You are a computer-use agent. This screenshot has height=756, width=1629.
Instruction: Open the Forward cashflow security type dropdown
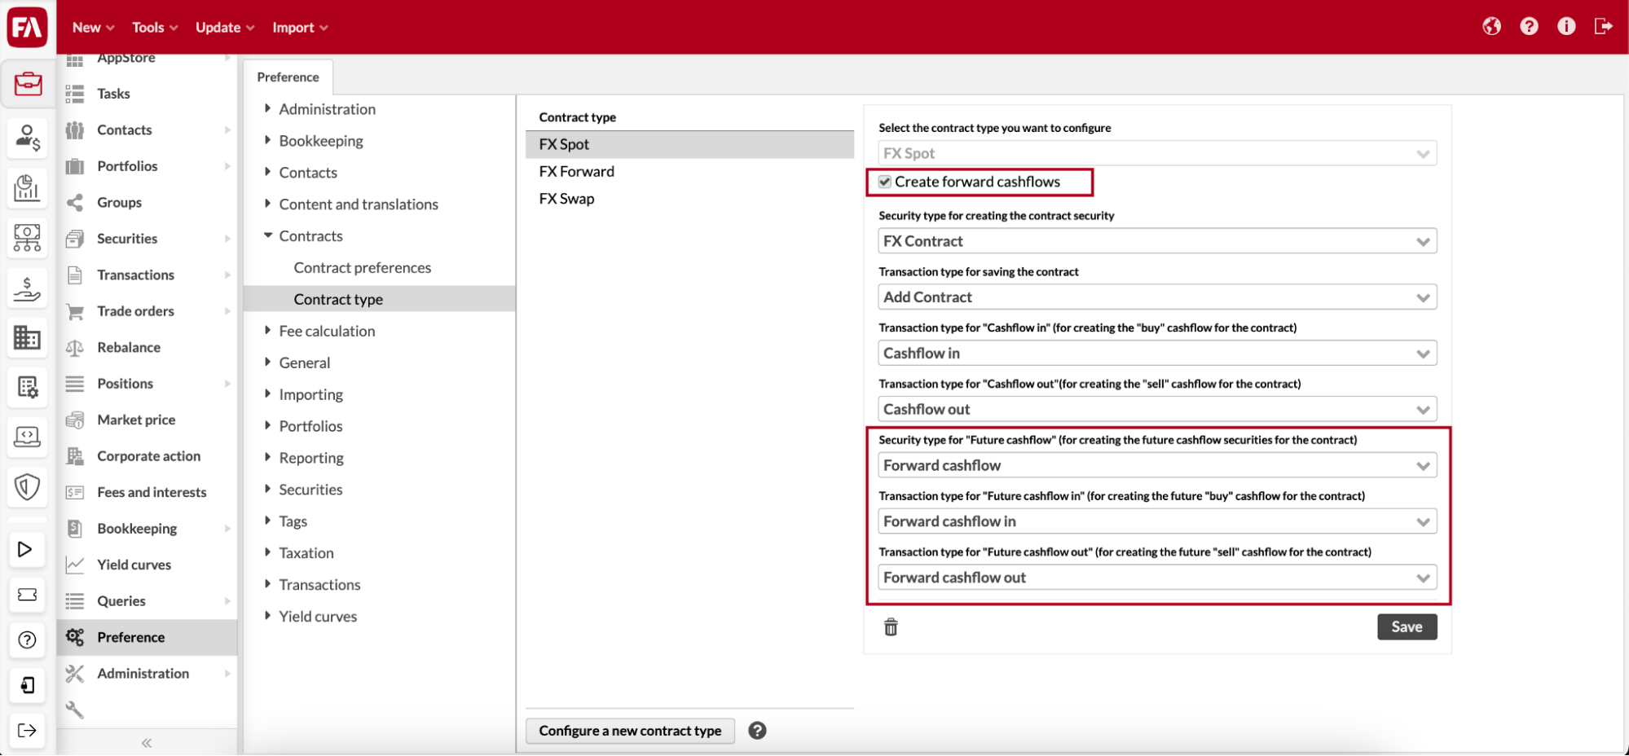click(x=1157, y=465)
